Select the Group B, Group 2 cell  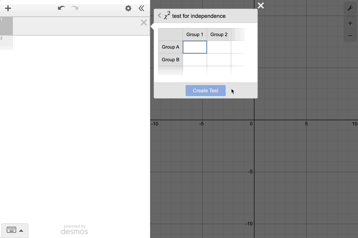pyautogui.click(x=219, y=60)
